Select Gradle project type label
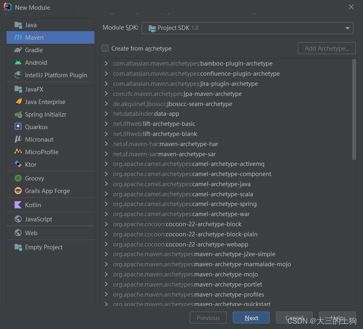The width and height of the screenshot is (363, 329). 34,50
